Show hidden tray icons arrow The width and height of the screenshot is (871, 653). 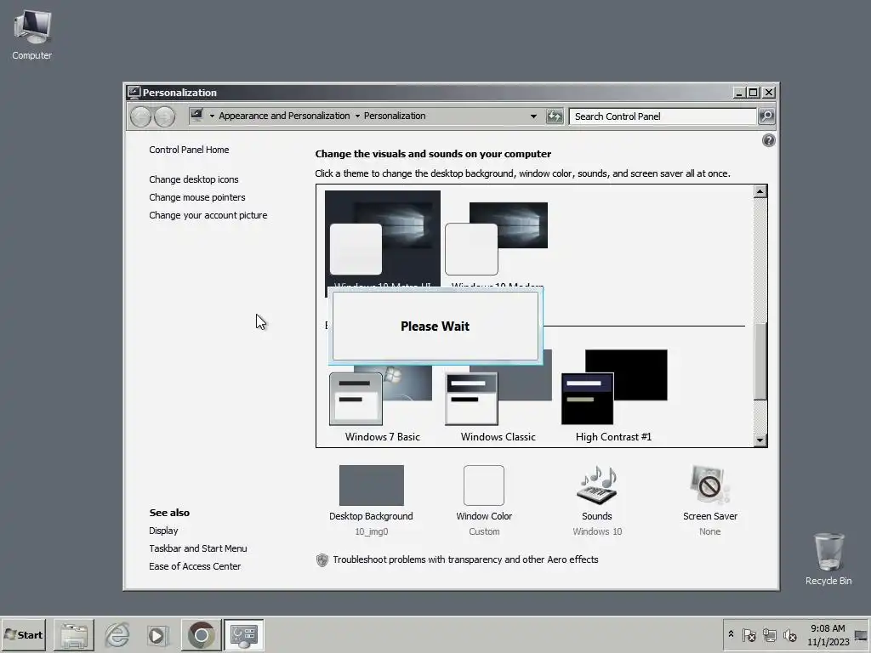click(x=731, y=634)
